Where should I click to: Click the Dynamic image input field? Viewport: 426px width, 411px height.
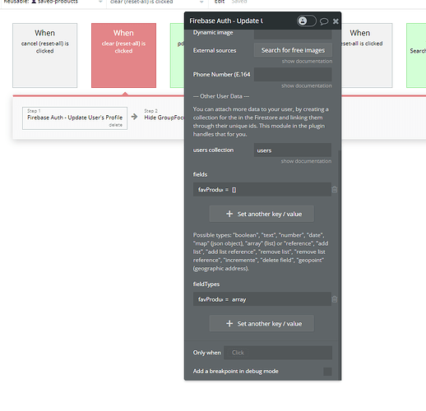[x=293, y=34]
